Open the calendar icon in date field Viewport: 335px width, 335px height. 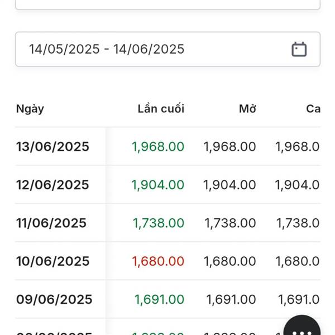click(299, 49)
